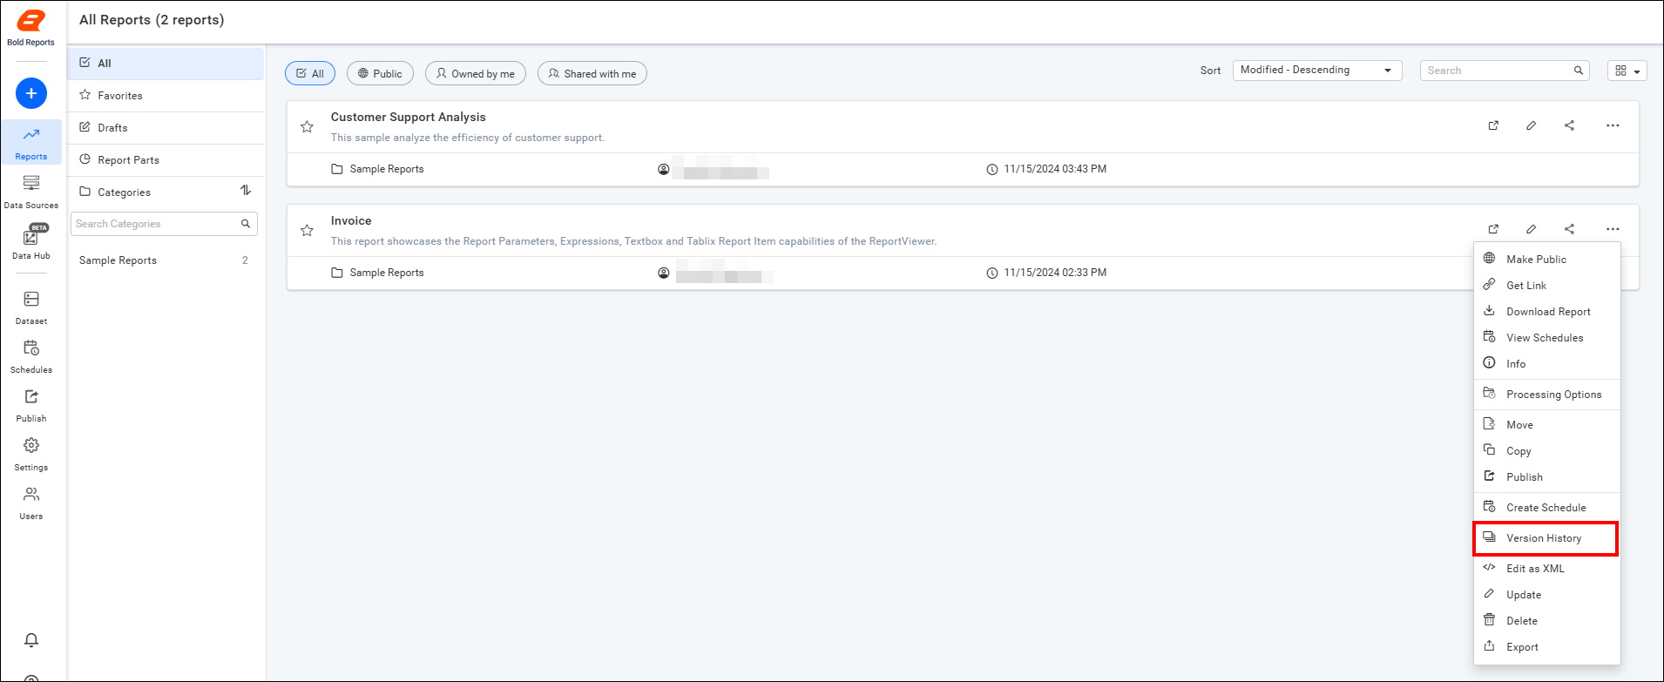1664x682 pixels.
Task: Open Favorites in the left panel
Action: click(166, 96)
